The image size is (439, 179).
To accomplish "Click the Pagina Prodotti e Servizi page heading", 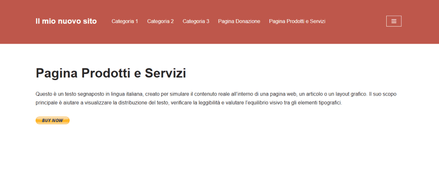I will (x=111, y=73).
